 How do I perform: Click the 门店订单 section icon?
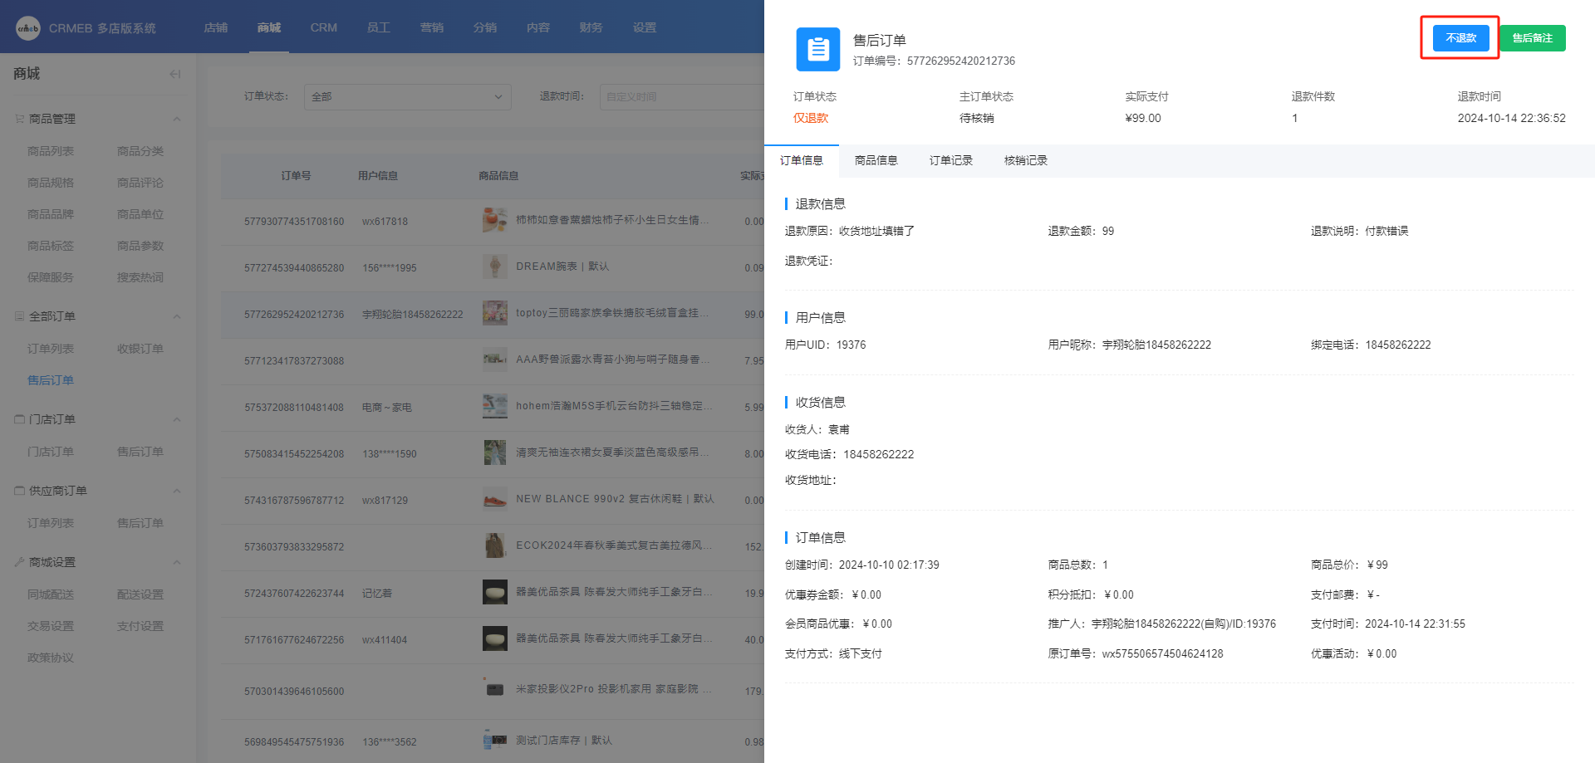click(x=19, y=419)
